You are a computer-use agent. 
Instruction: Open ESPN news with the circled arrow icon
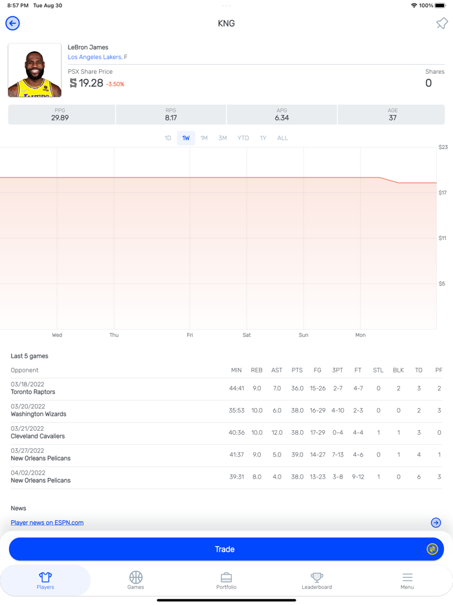click(x=436, y=523)
